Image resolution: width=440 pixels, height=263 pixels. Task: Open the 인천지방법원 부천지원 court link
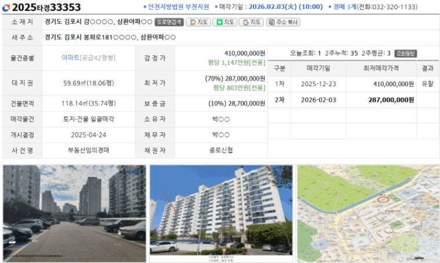click(x=178, y=7)
